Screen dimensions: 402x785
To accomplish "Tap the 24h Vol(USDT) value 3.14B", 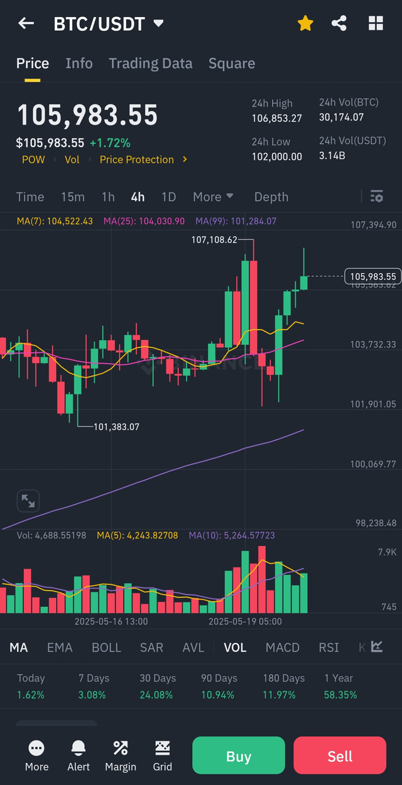I will [332, 155].
